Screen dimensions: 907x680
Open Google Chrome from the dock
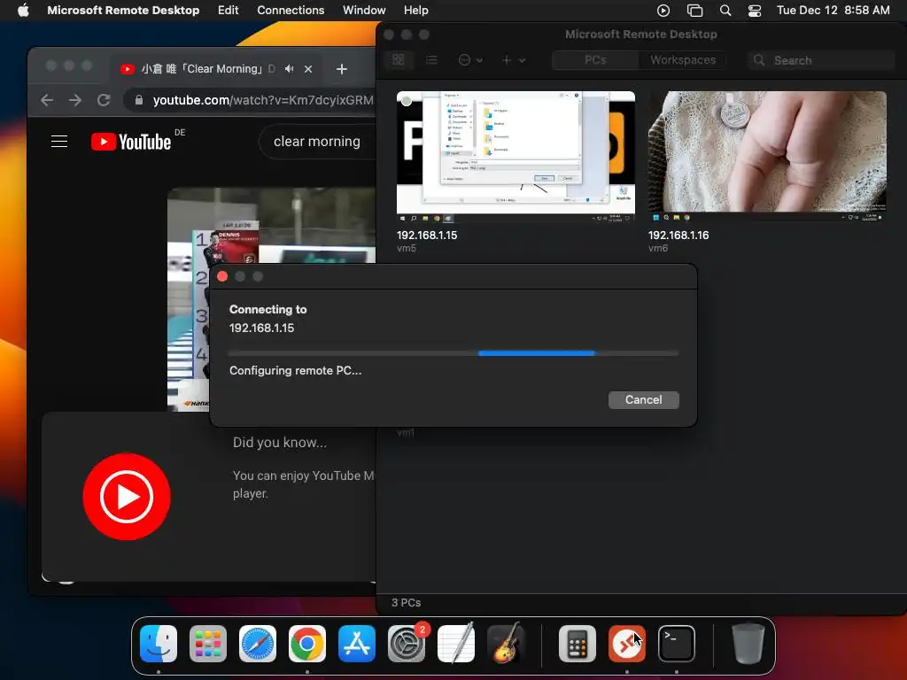coord(307,644)
